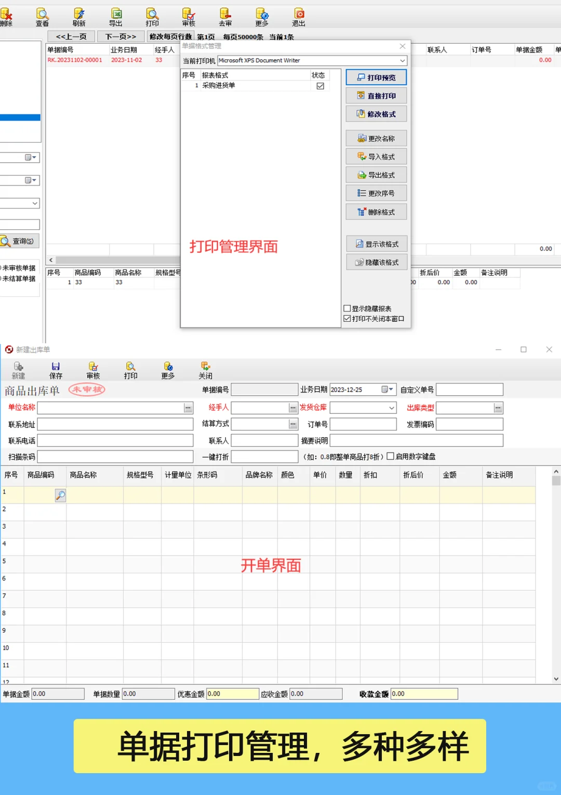The image size is (561, 795).
Task: Toggle the 显示隐藏报表 checkbox
Action: click(348, 308)
